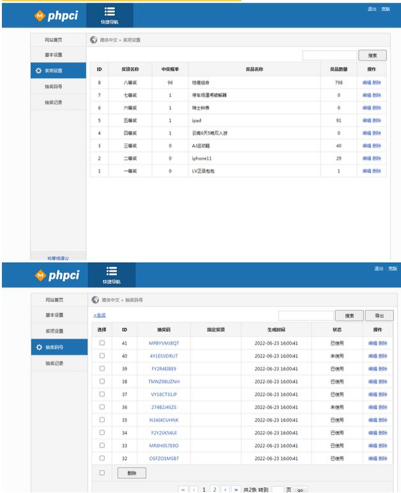The height and width of the screenshot is (493, 401).
Task: Go to first page with « arrow
Action: click(x=183, y=490)
